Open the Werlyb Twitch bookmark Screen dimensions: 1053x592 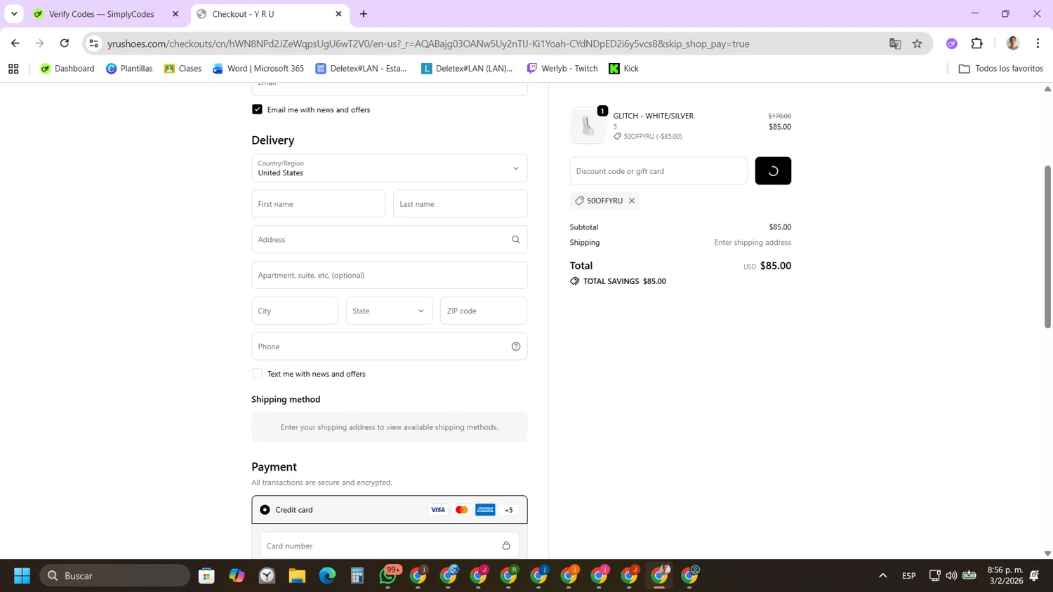point(562,69)
